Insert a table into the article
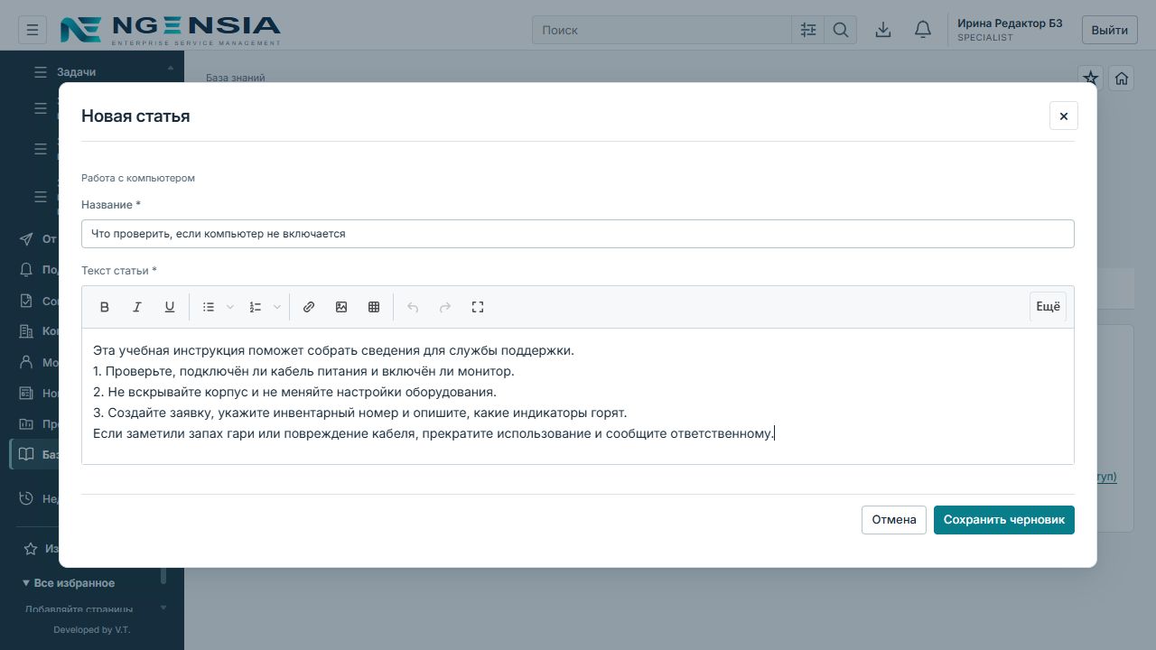The height and width of the screenshot is (650, 1156). coord(374,307)
